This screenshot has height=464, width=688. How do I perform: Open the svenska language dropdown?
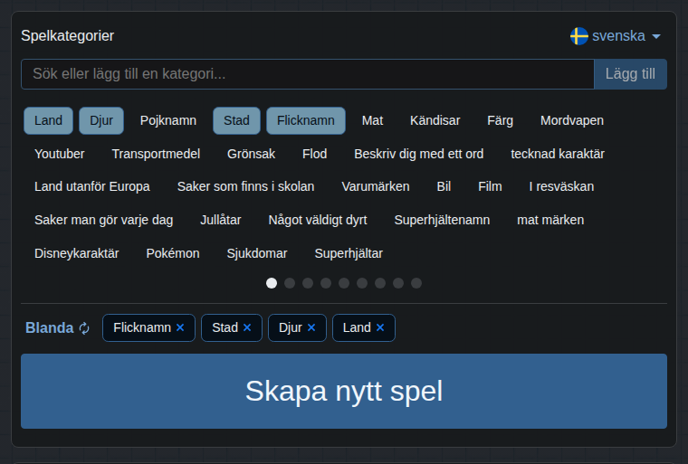(x=616, y=36)
